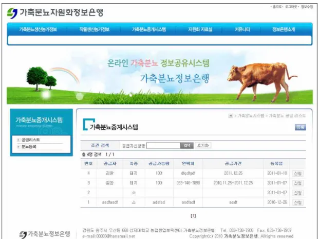Click the 연락처 column header
The height and width of the screenshot is (239, 318).
click(188, 163)
